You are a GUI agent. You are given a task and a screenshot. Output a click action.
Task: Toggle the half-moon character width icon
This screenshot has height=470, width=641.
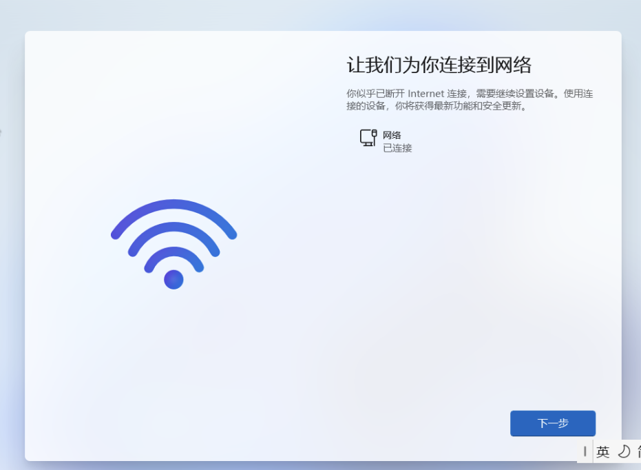click(624, 451)
